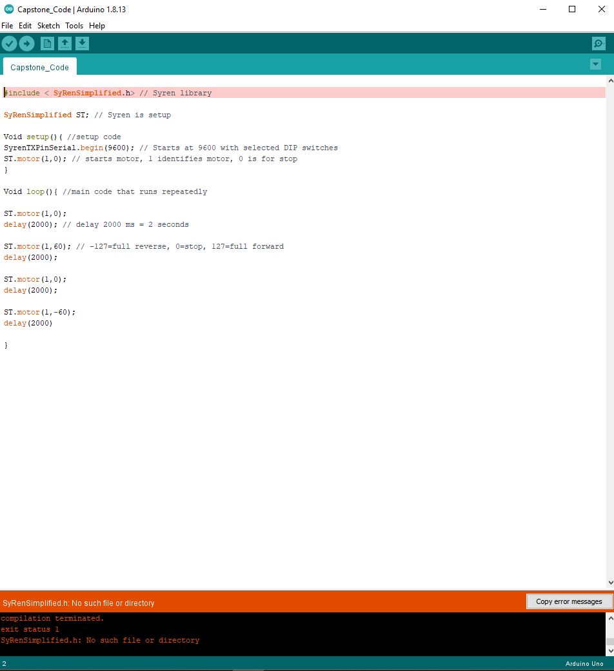
Task: Open the Serial Monitor icon
Action: [x=599, y=43]
